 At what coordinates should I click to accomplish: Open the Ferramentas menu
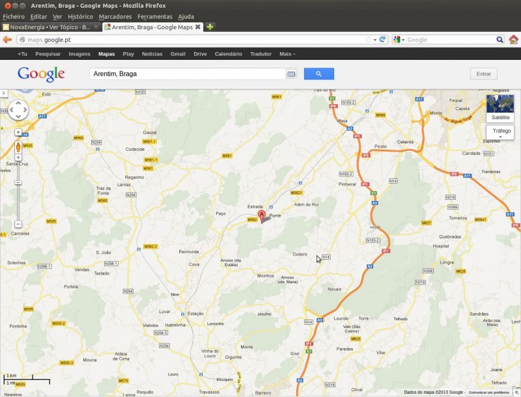(155, 17)
